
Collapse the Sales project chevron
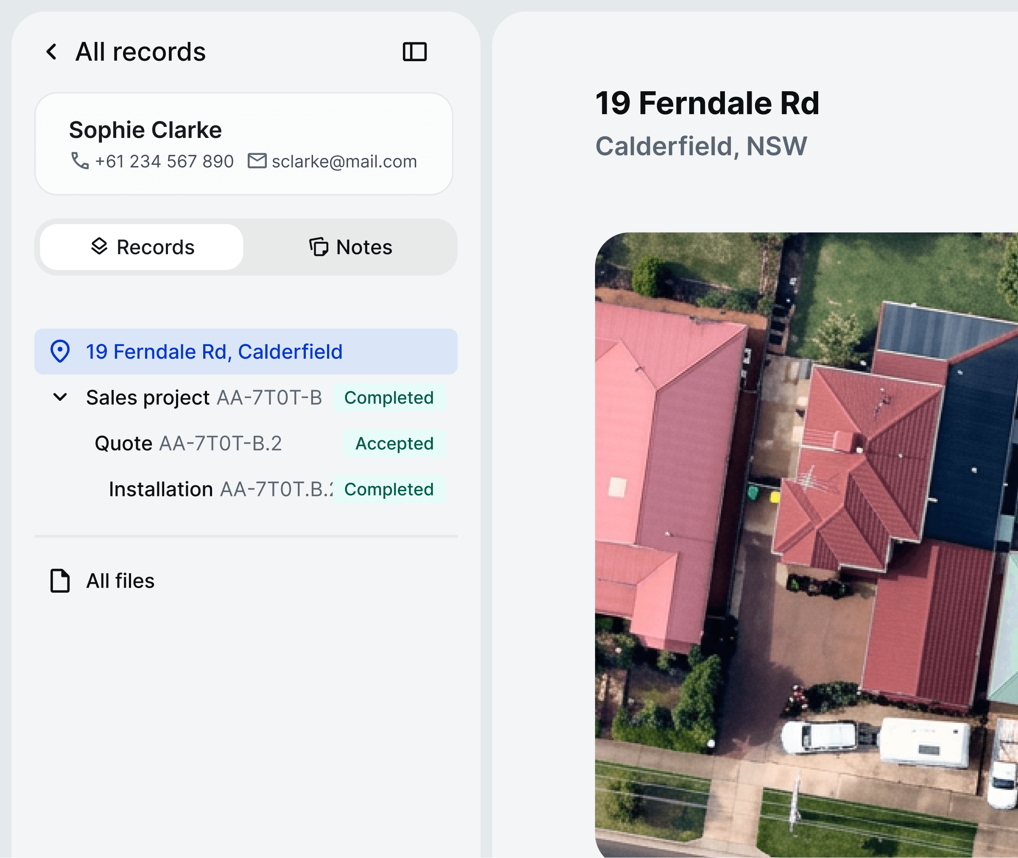[x=60, y=397]
